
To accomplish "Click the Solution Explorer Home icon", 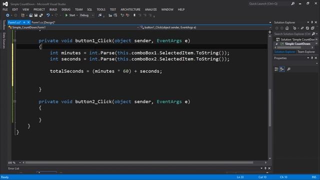I will click(287, 28).
